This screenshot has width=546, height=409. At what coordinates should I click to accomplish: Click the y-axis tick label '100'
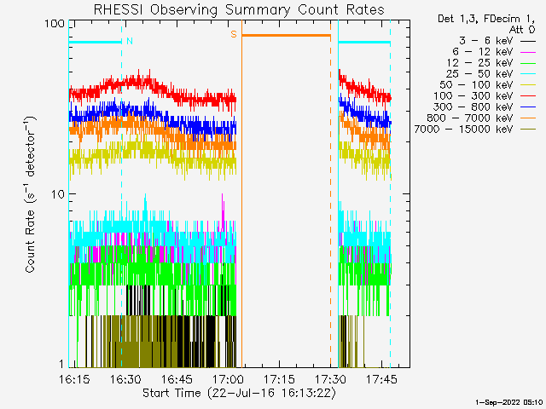(x=55, y=24)
